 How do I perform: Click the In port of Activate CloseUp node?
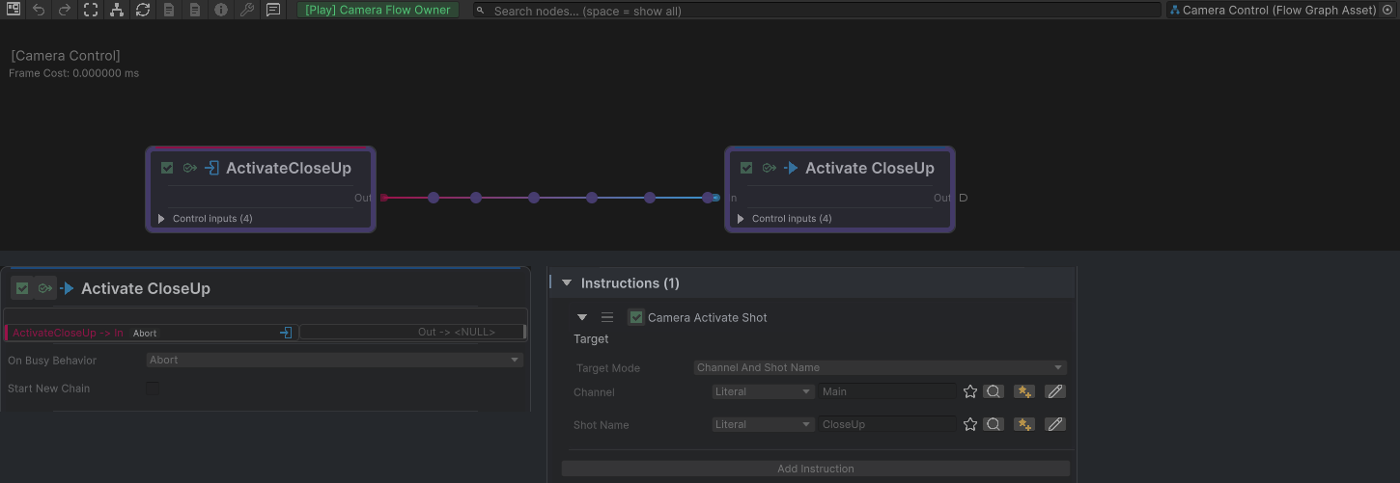coord(715,198)
